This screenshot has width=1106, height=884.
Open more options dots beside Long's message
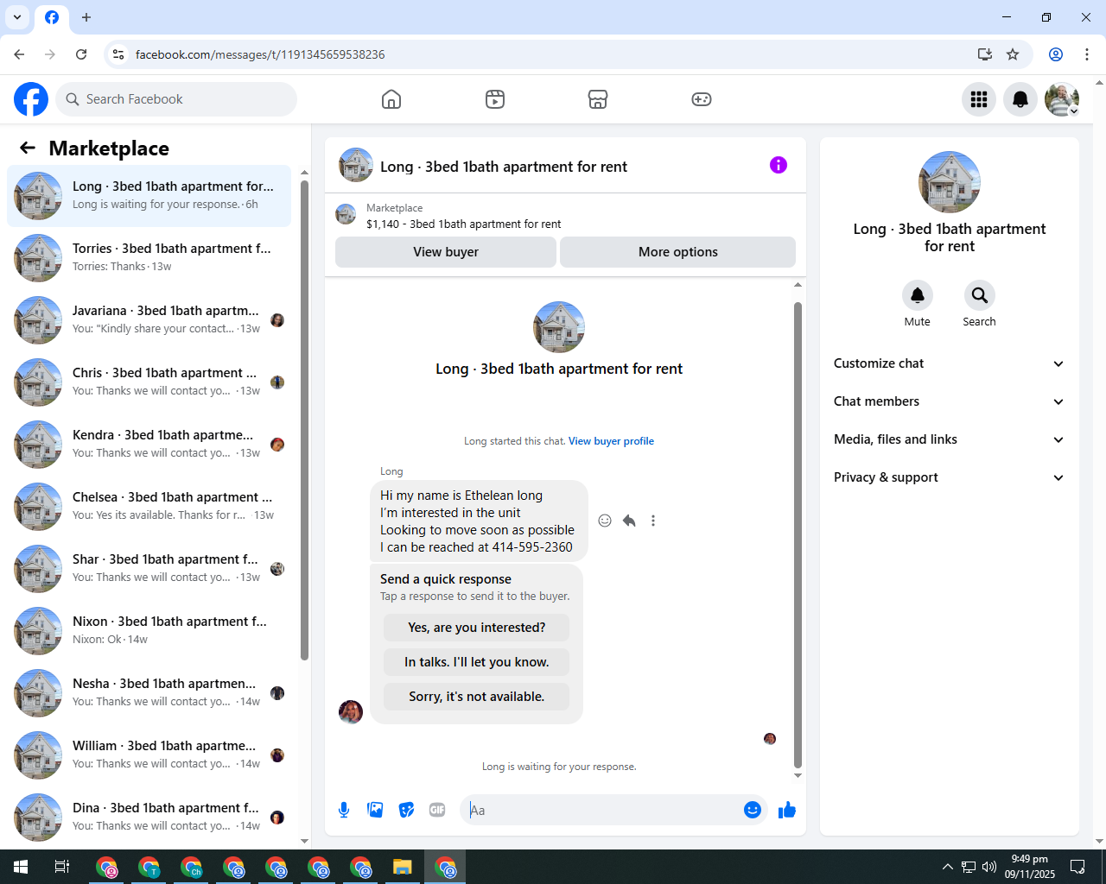pyautogui.click(x=653, y=521)
